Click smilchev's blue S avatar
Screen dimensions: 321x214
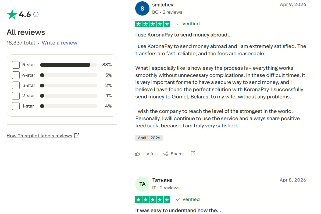[142, 9]
